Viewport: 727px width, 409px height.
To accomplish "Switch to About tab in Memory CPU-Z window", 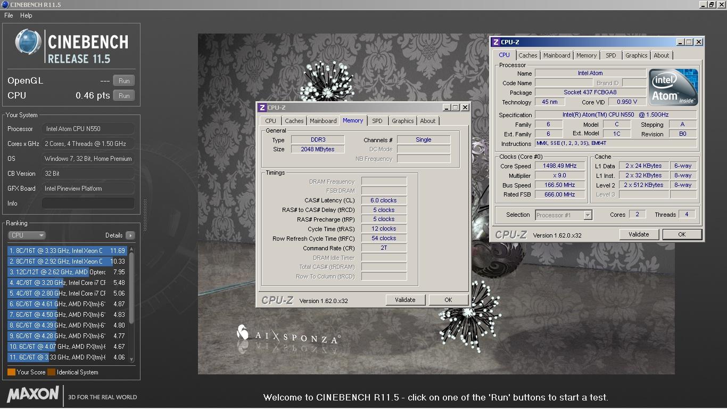I will tap(428, 121).
